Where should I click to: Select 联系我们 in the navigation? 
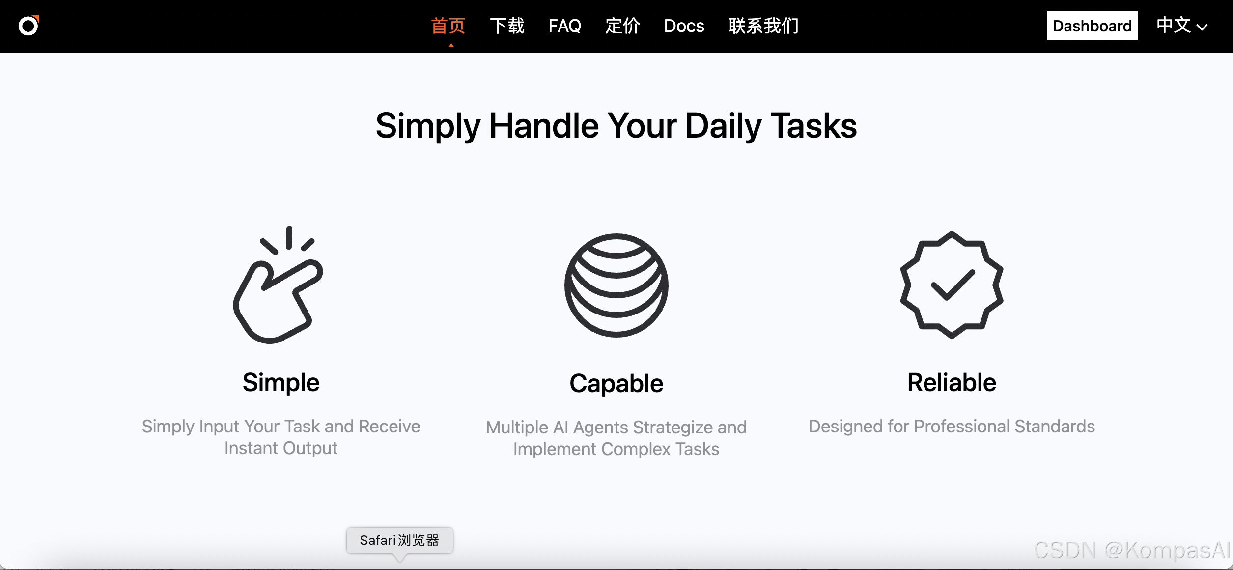[x=763, y=26]
